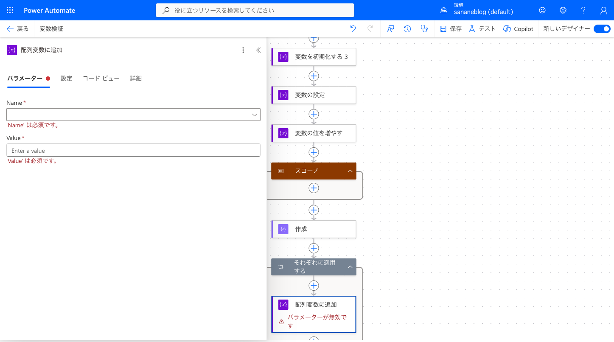This screenshot has width=614, height=342.
Task: Focus the Value input field
Action: 133,150
